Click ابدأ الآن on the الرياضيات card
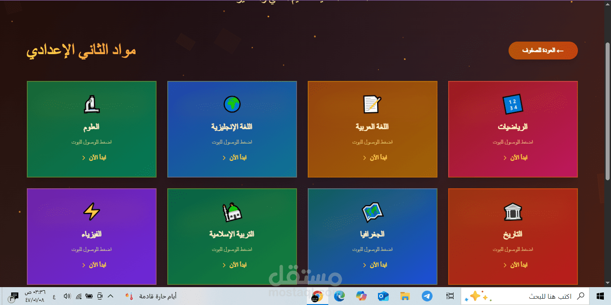 (x=515, y=158)
